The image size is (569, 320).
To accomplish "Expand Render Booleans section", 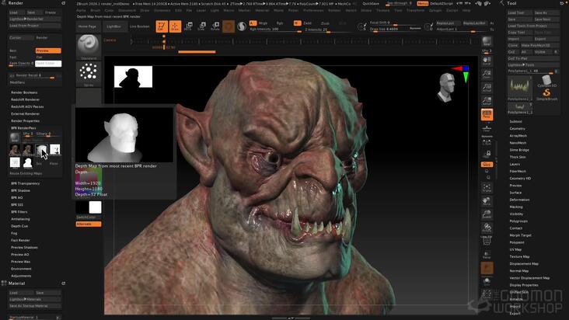I will coord(24,92).
